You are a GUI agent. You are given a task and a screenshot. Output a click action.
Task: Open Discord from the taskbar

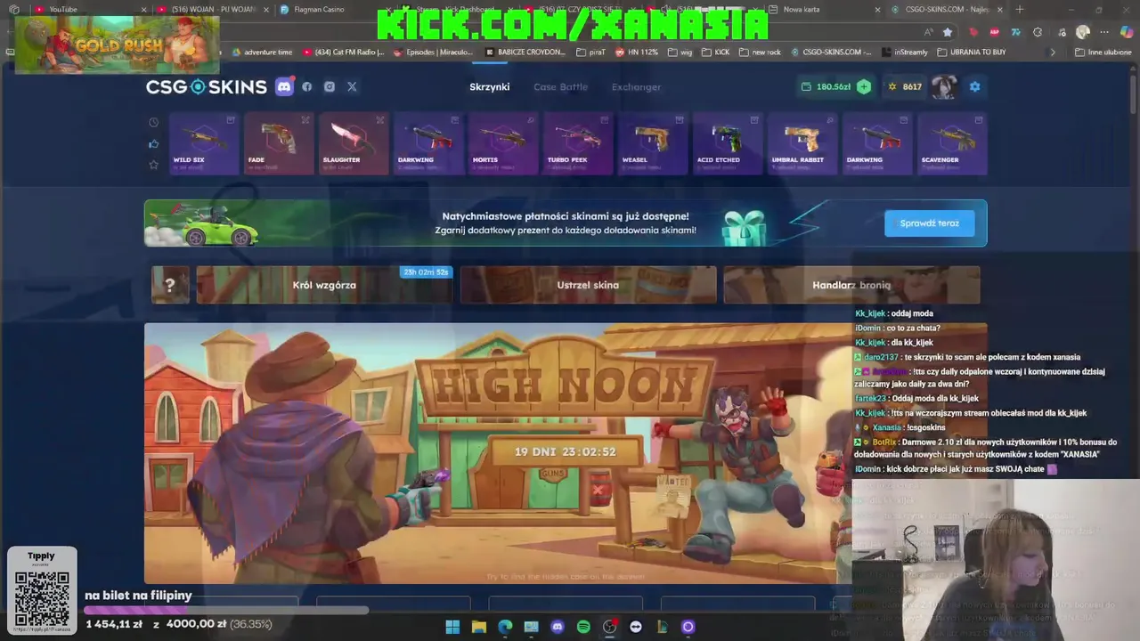pos(558,627)
